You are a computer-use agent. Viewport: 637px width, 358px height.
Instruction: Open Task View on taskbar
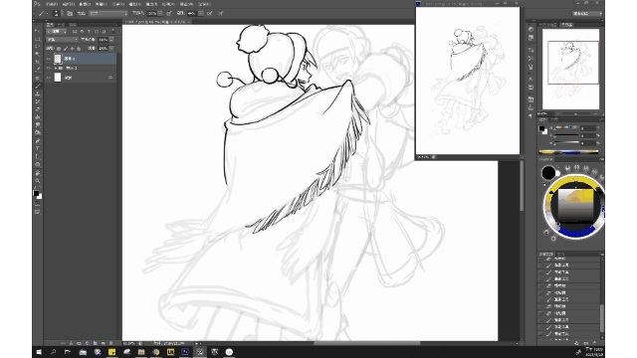tap(68, 352)
